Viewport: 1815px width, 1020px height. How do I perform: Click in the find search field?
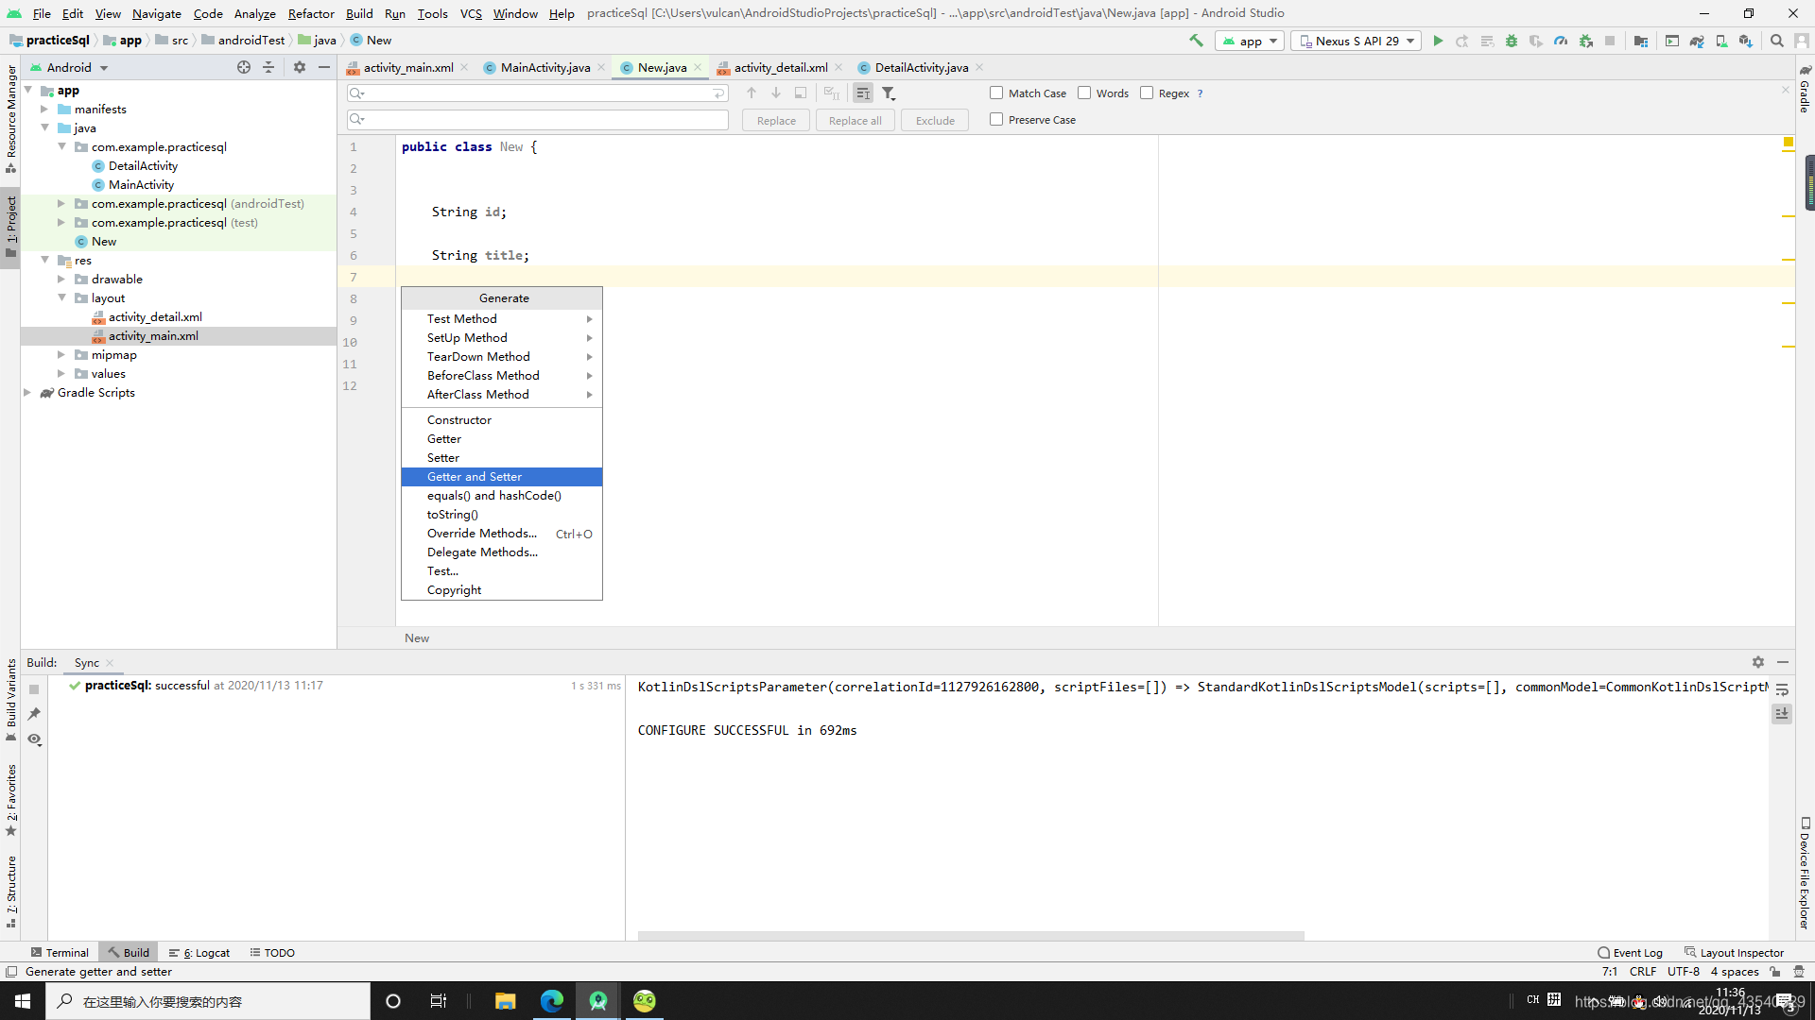click(x=537, y=93)
